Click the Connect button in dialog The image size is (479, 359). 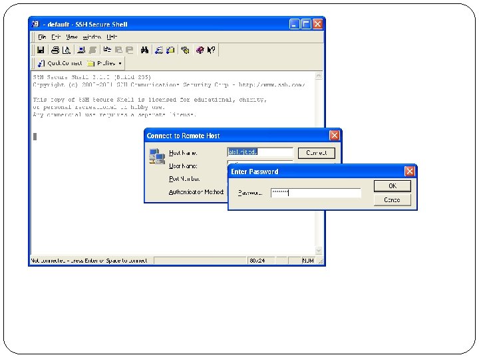pos(317,153)
